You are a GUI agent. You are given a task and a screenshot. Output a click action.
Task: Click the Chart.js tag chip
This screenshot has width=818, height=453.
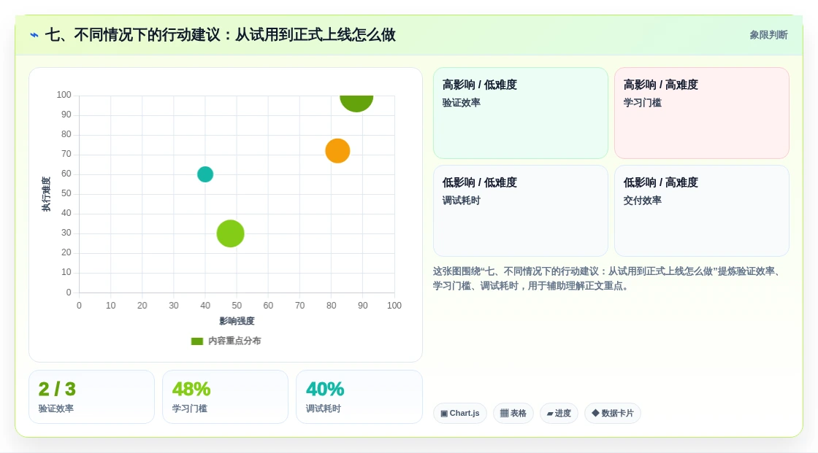point(460,414)
